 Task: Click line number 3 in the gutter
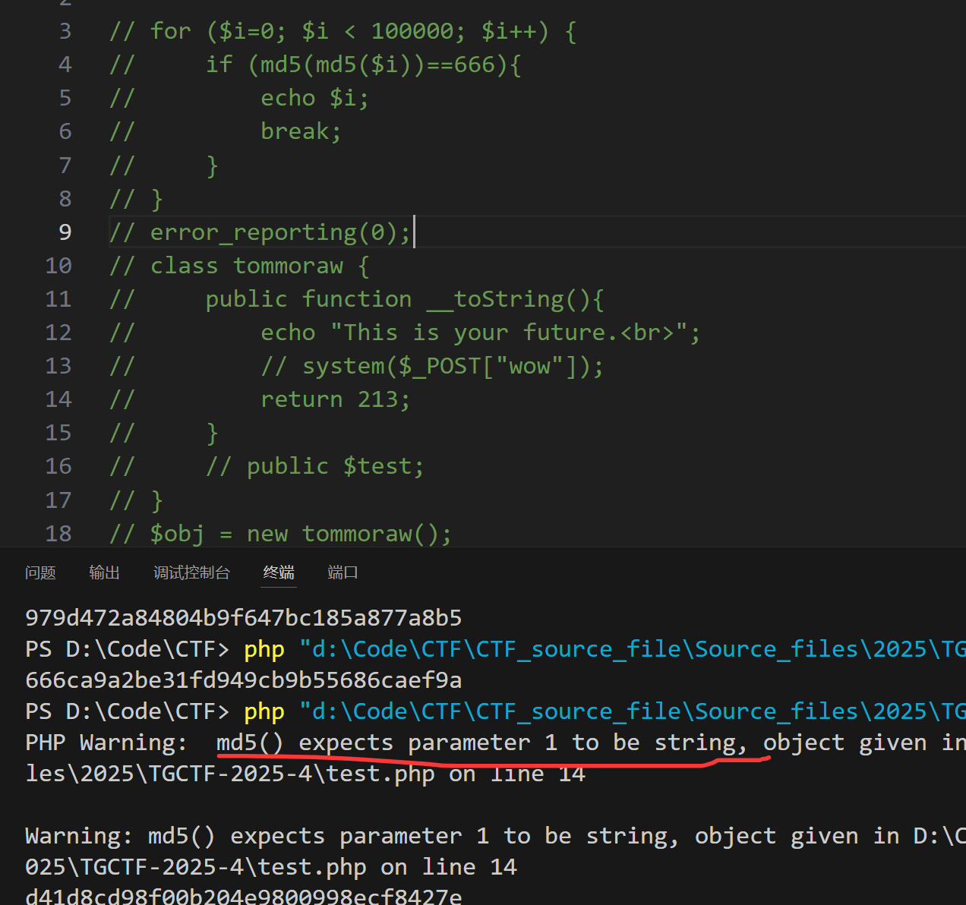coord(65,31)
